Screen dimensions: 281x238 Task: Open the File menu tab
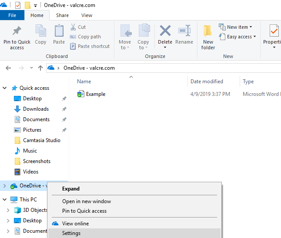tap(12, 15)
